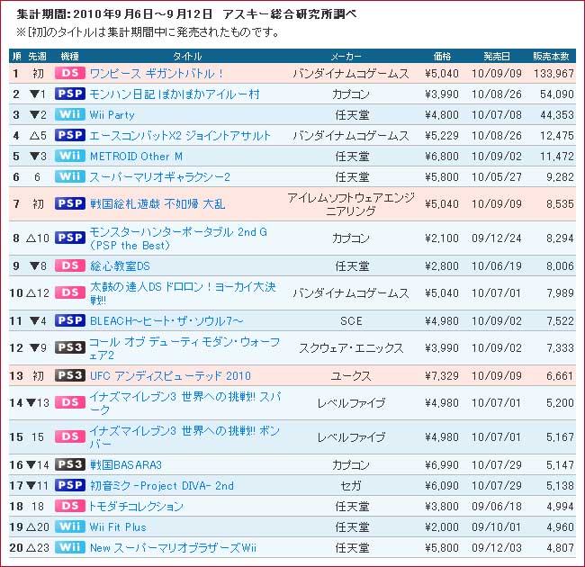Select the sales figure 133,967
Image resolution: width=585 pixels, height=567 pixels.
pos(553,74)
